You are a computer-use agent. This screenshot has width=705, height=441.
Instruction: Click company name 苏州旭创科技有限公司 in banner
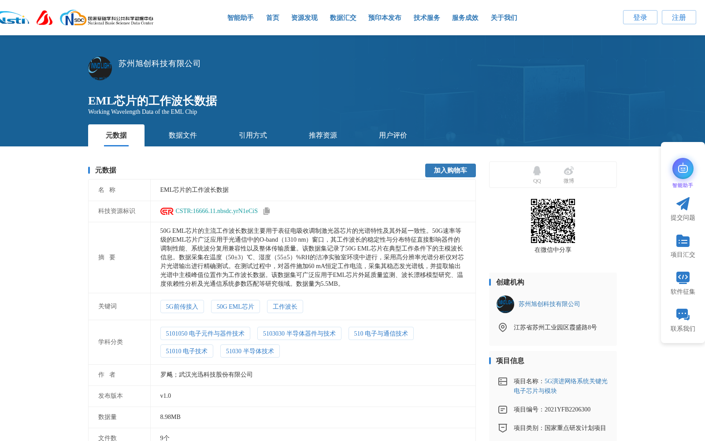click(x=160, y=64)
